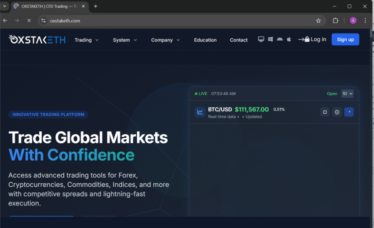Click the BTC/USD pair label
Screen dimensions: 374x228
coord(220,109)
